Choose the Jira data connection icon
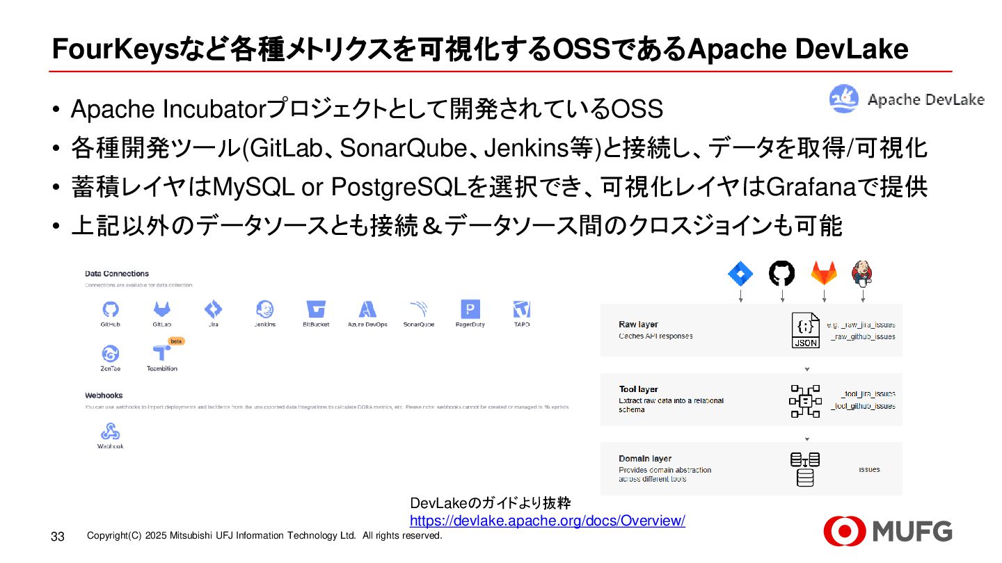The width and height of the screenshot is (1002, 563). (213, 309)
